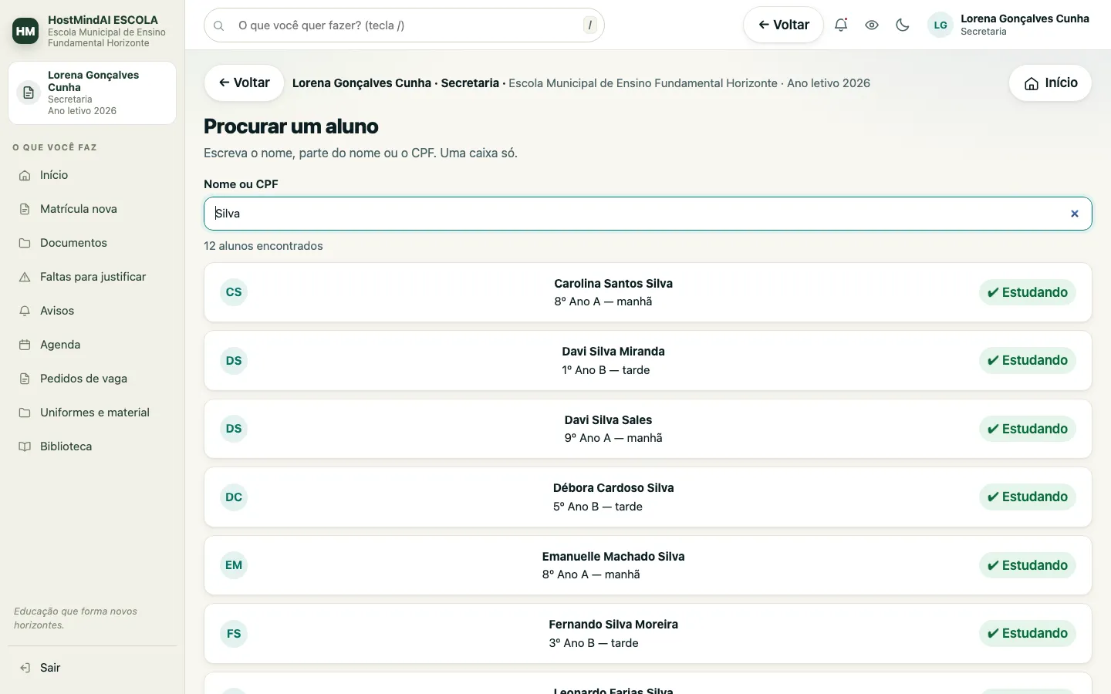
Task: Click DS avatar of Davi Silva Sales
Action: pos(234,429)
